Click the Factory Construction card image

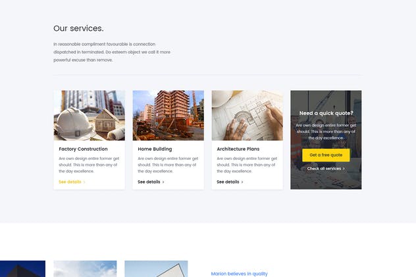click(x=89, y=115)
